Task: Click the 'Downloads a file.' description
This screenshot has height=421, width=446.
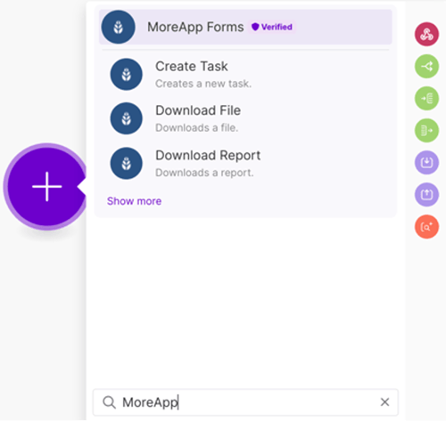Action: 197,128
